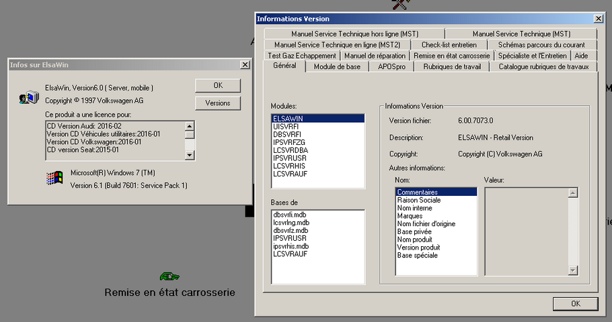The width and height of the screenshot is (612, 322).
Task: Click Version CD Volkswagen:2016-01 line
Action: click(94, 142)
